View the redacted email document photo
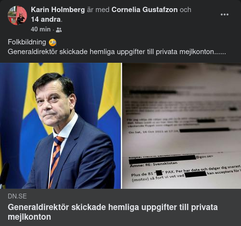This screenshot has width=241, height=226. 182,126
